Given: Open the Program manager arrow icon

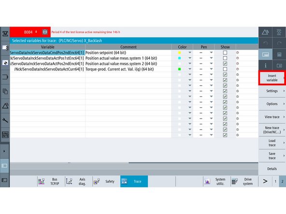Looking at the screenshot, I should 5,77.
